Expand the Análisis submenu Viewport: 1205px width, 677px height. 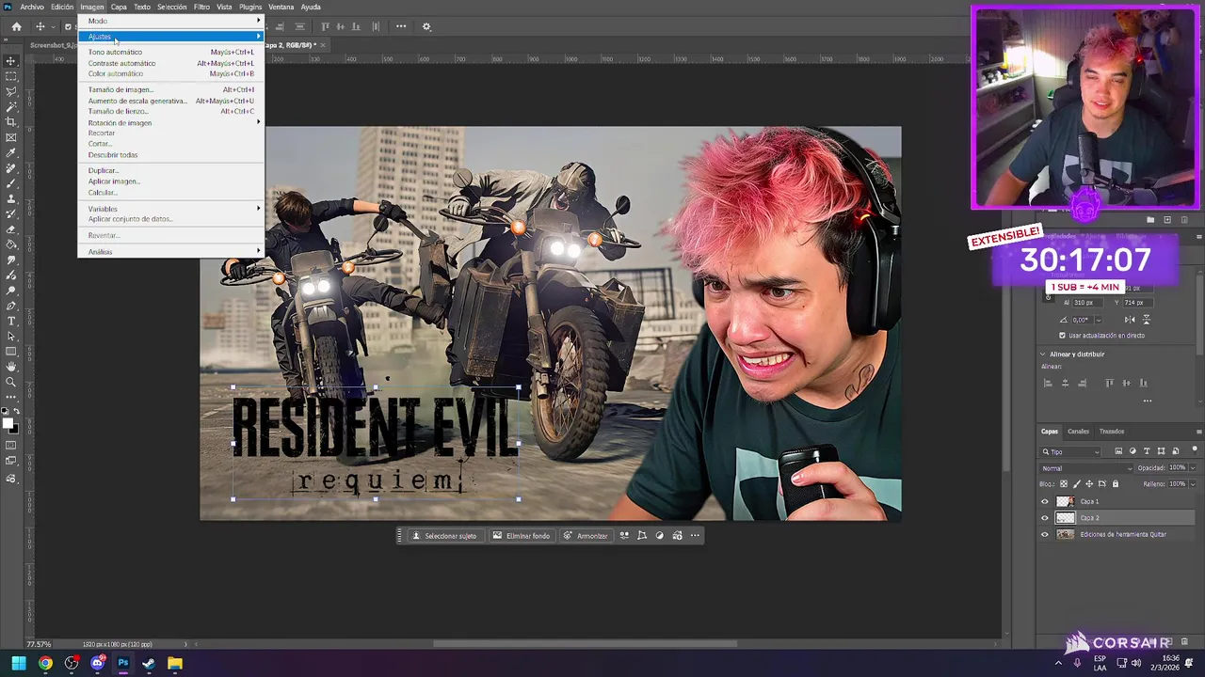170,252
